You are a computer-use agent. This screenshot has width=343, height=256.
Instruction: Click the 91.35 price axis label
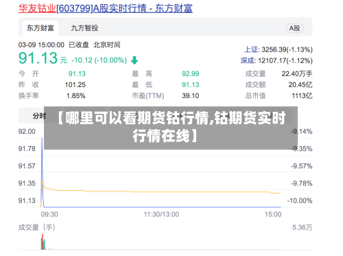(27, 183)
